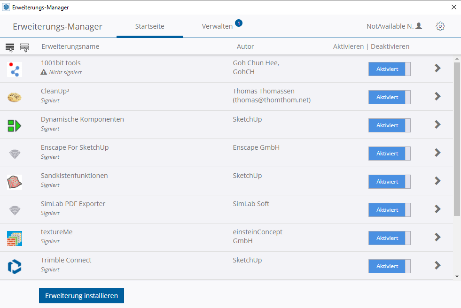The image size is (461, 308).
Task: Click the textureMe brick wall icon
Action: pos(15,238)
